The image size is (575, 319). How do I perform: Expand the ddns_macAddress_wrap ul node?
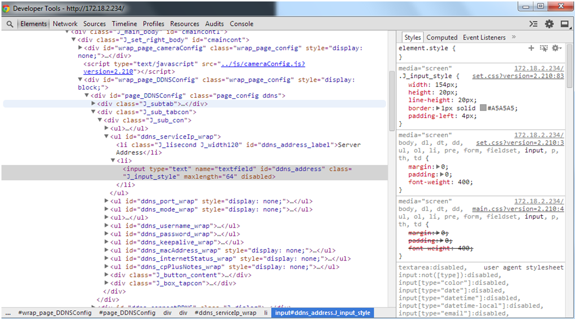pyautogui.click(x=106, y=250)
